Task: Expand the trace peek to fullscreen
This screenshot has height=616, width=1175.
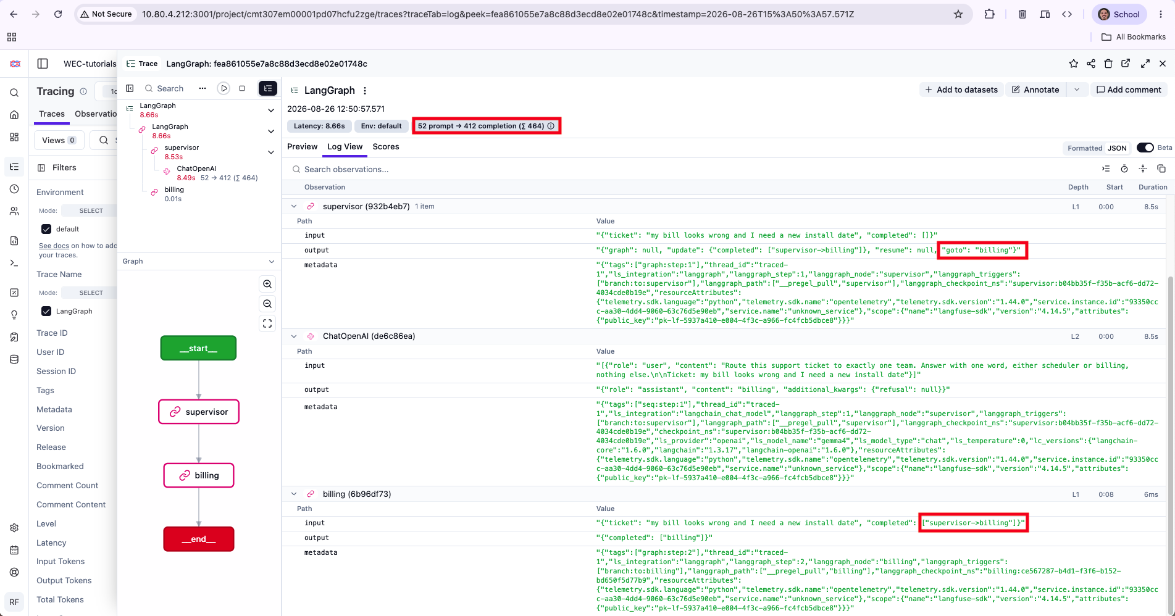Action: tap(1145, 64)
